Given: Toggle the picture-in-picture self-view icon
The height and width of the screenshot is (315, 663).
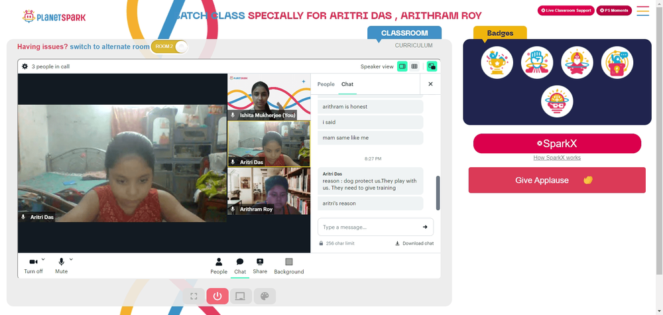Looking at the screenshot, I should [x=432, y=66].
